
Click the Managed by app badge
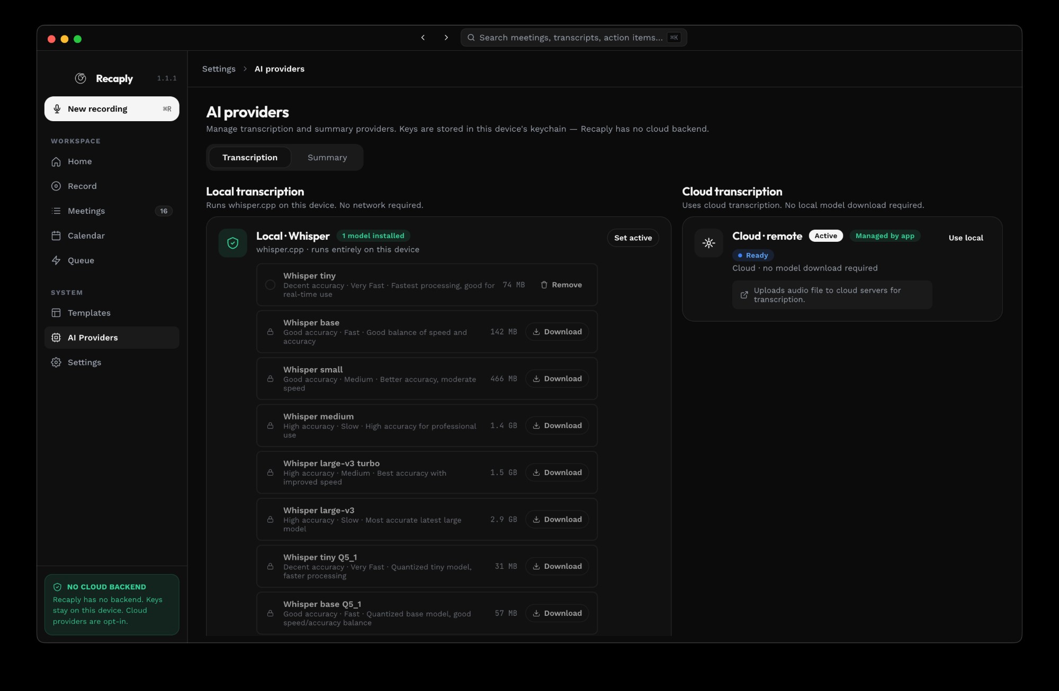point(885,236)
